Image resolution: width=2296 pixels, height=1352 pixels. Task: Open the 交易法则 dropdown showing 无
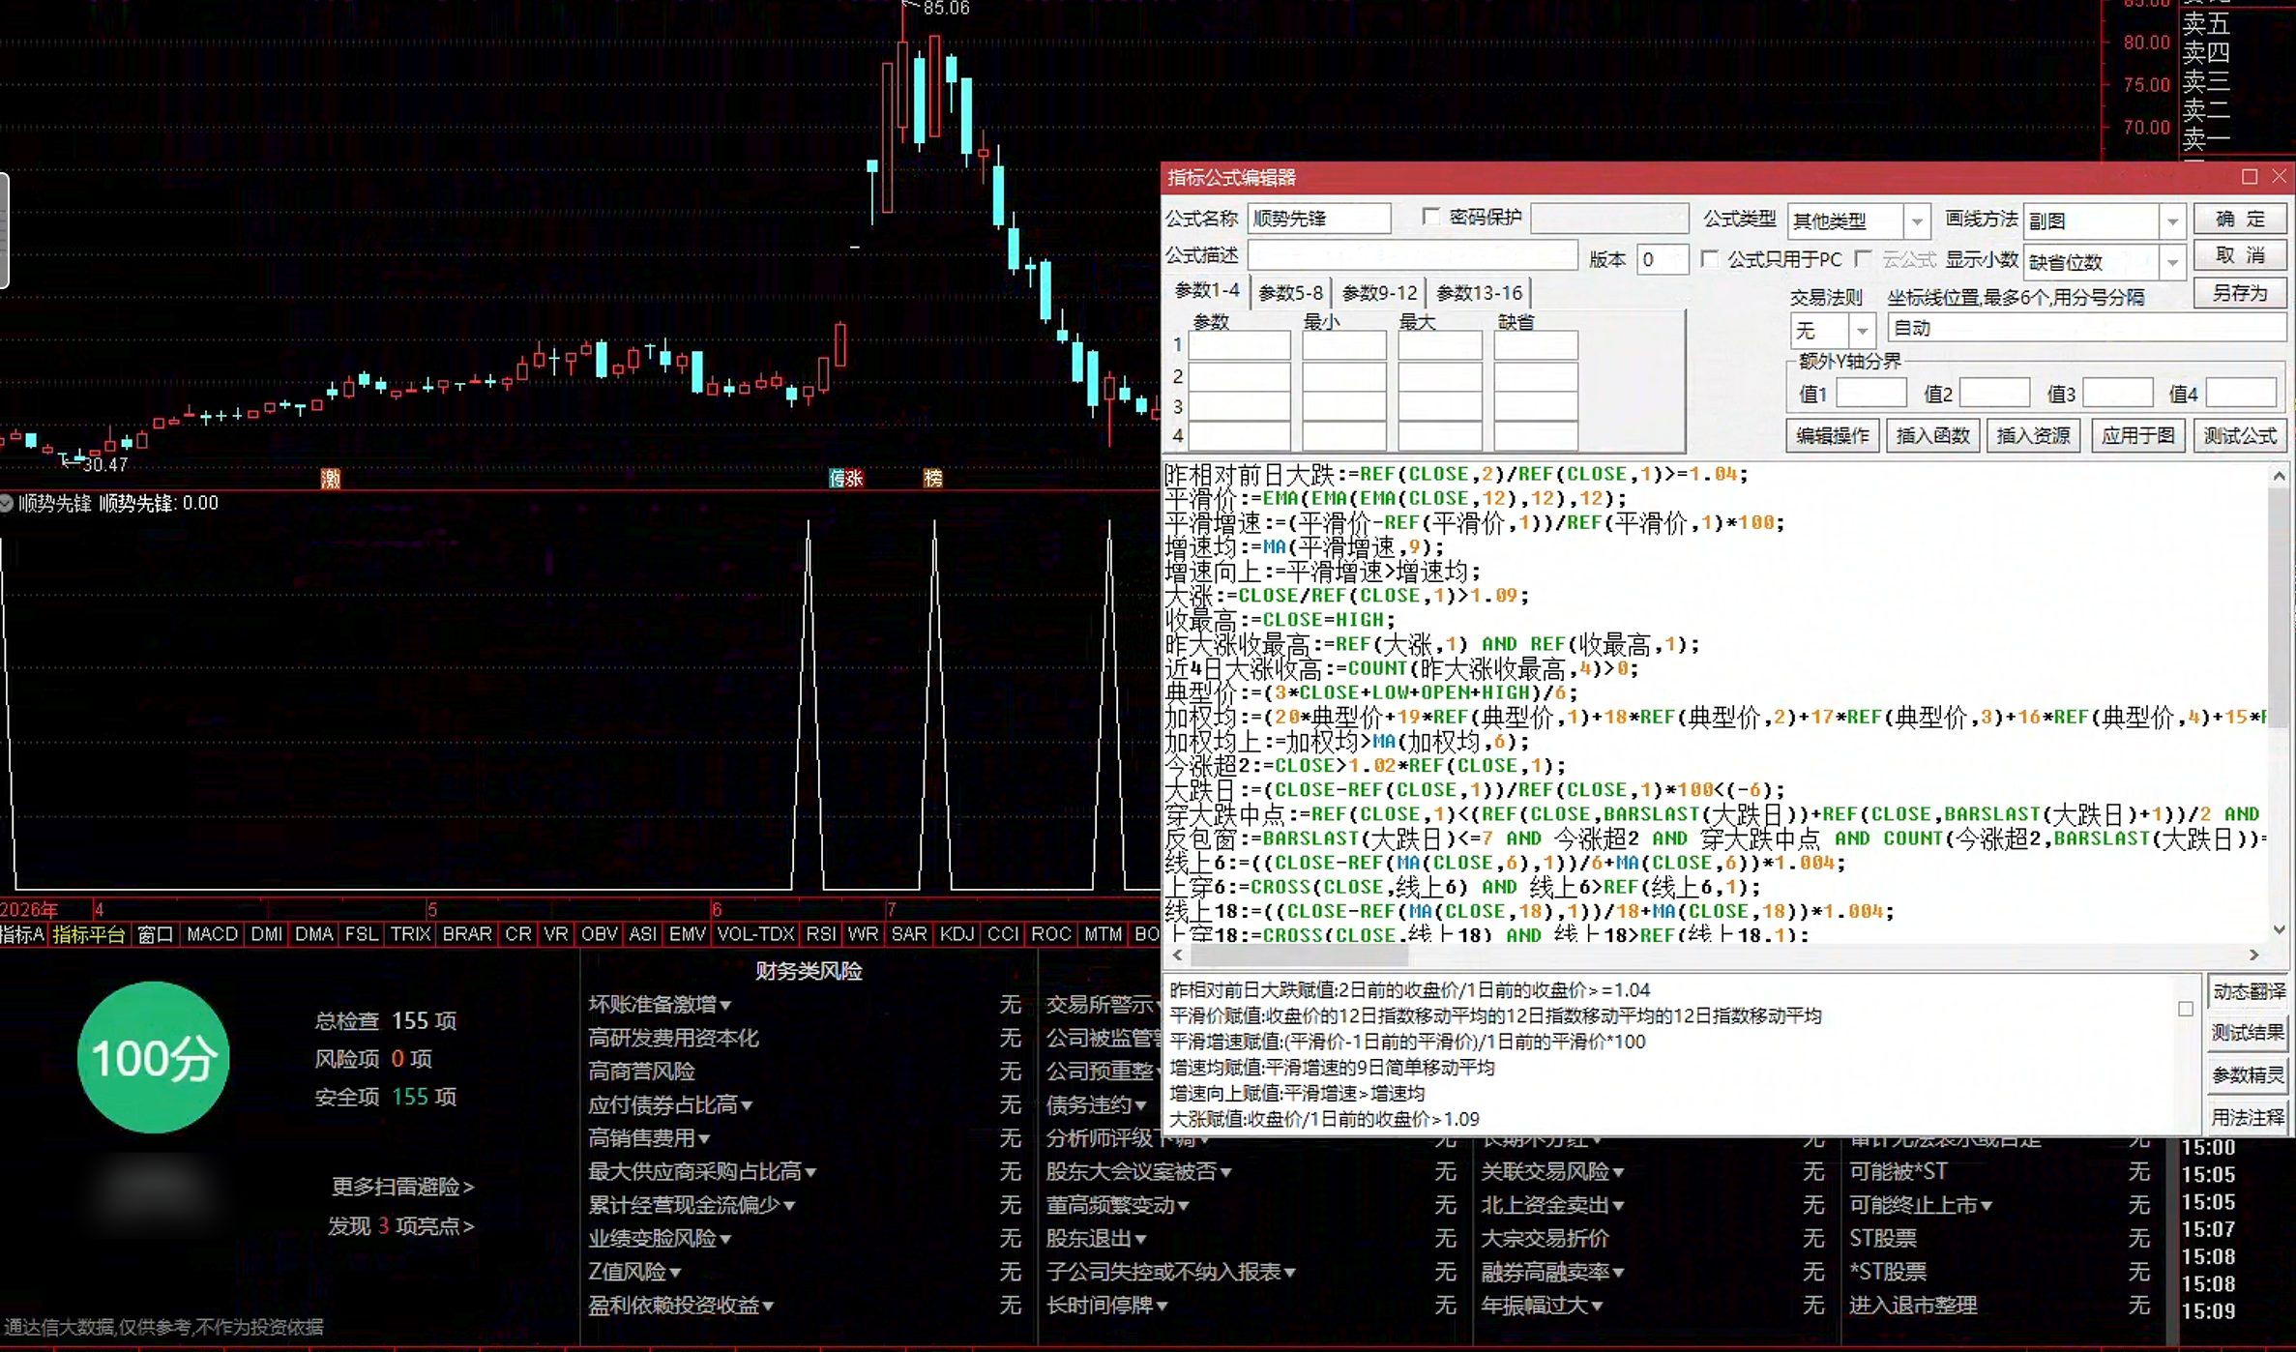(1861, 331)
